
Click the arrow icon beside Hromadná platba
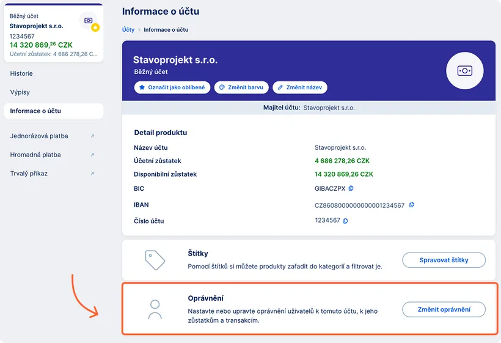[92, 155]
